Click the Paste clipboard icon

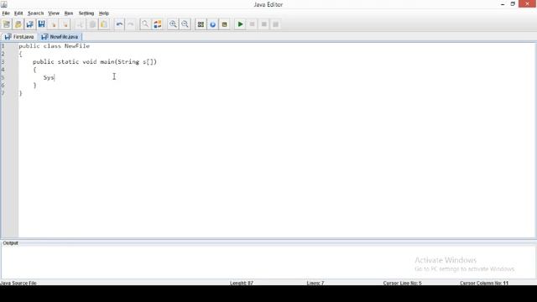click(x=104, y=24)
